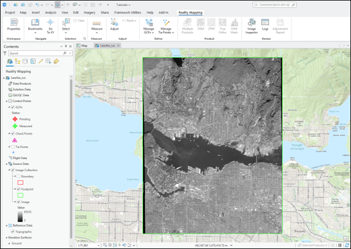Collapse the Image Collection tree node
Screen dimensions: 351x249
[8, 170]
